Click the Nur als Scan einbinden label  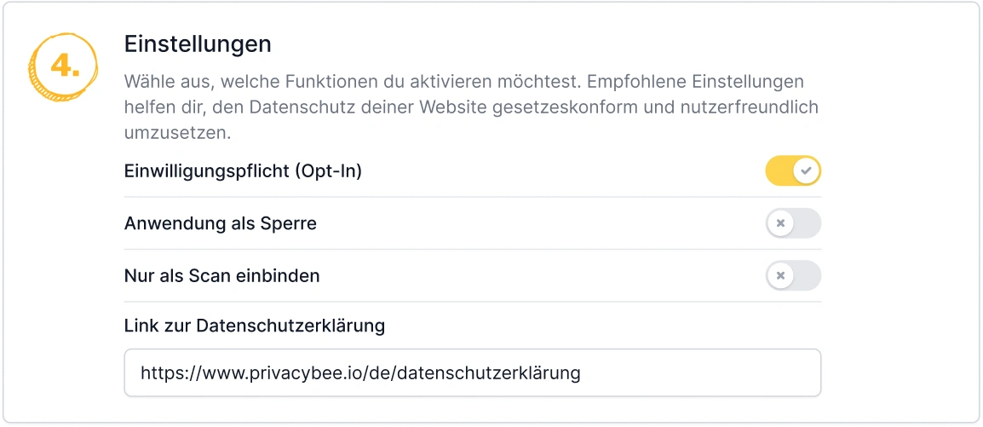pyautogui.click(x=221, y=276)
